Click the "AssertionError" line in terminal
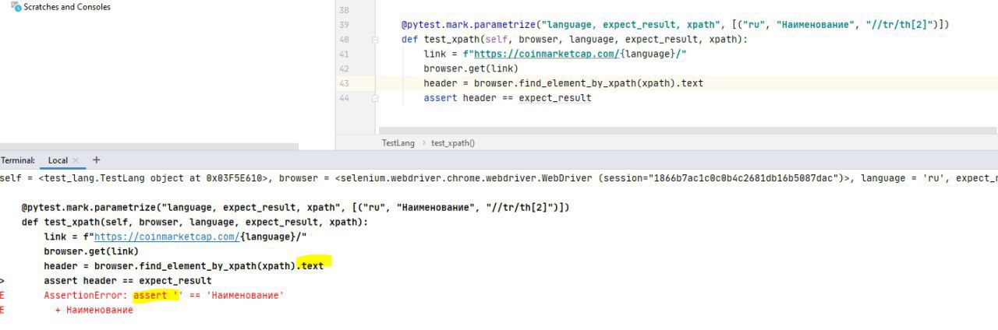This screenshot has height=330, width=998. (x=164, y=296)
